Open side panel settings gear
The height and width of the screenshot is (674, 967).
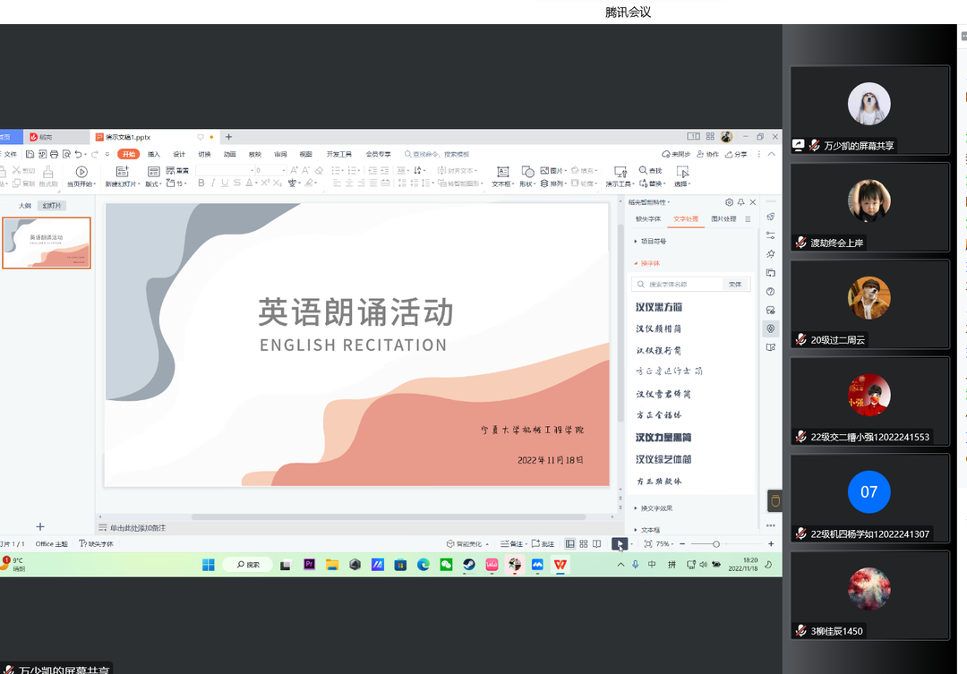tap(729, 202)
